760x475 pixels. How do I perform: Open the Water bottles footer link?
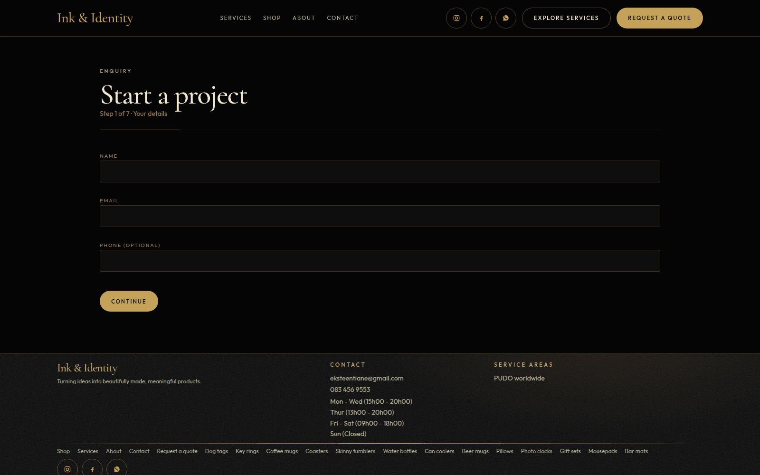400,451
